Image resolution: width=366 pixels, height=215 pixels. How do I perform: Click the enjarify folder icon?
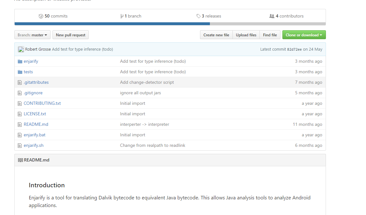click(20, 61)
